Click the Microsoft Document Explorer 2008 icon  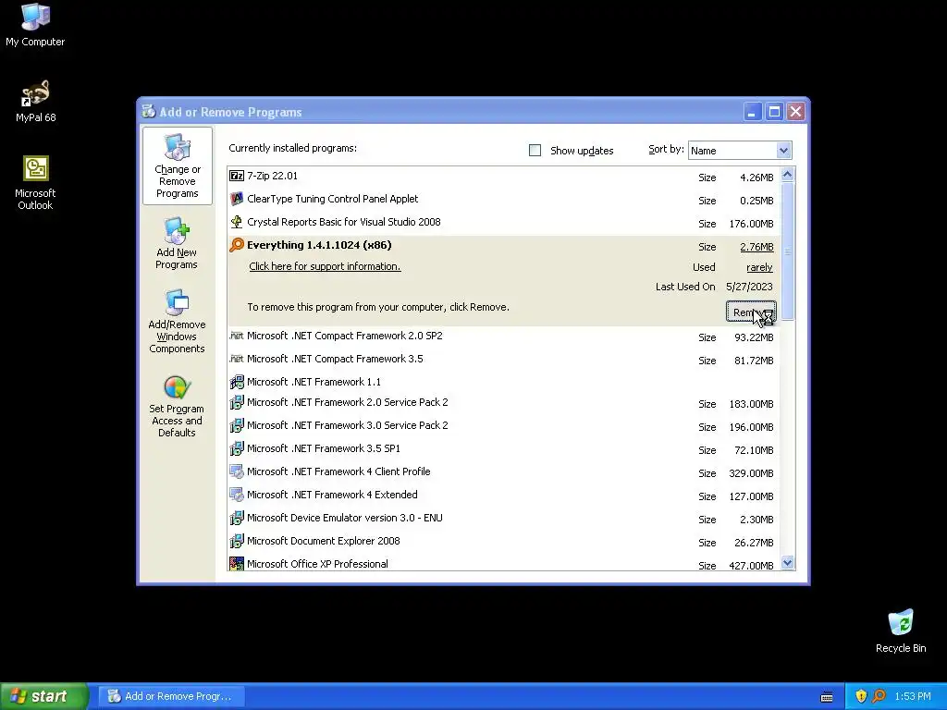click(x=237, y=541)
